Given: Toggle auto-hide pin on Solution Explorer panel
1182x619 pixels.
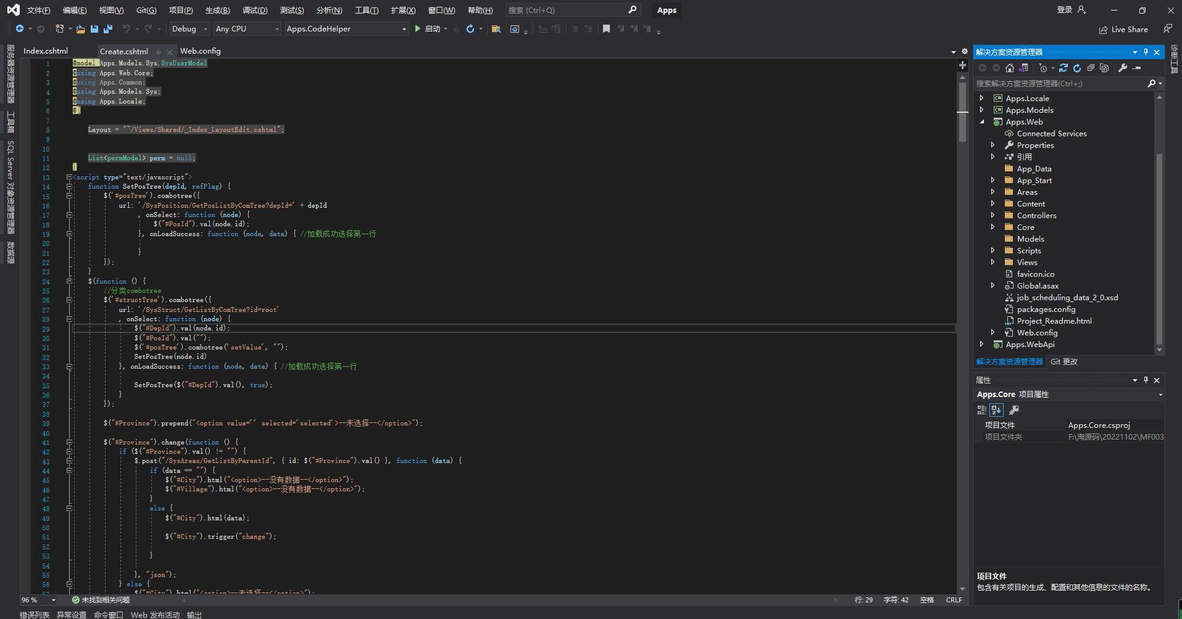Looking at the screenshot, I should pos(1146,52).
